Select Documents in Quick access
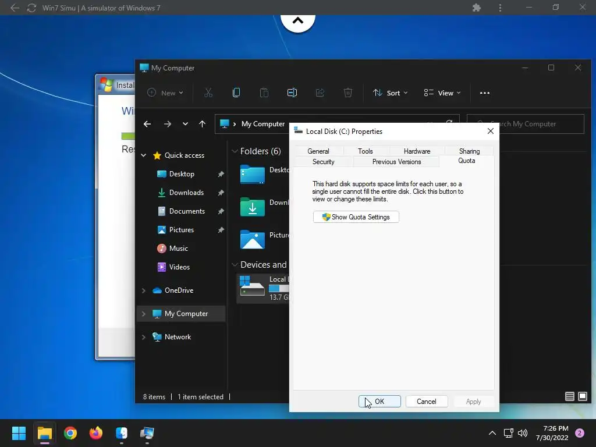Viewport: 596px width, 447px height. (x=187, y=211)
